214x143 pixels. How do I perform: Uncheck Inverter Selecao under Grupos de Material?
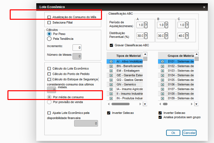tap(160, 113)
